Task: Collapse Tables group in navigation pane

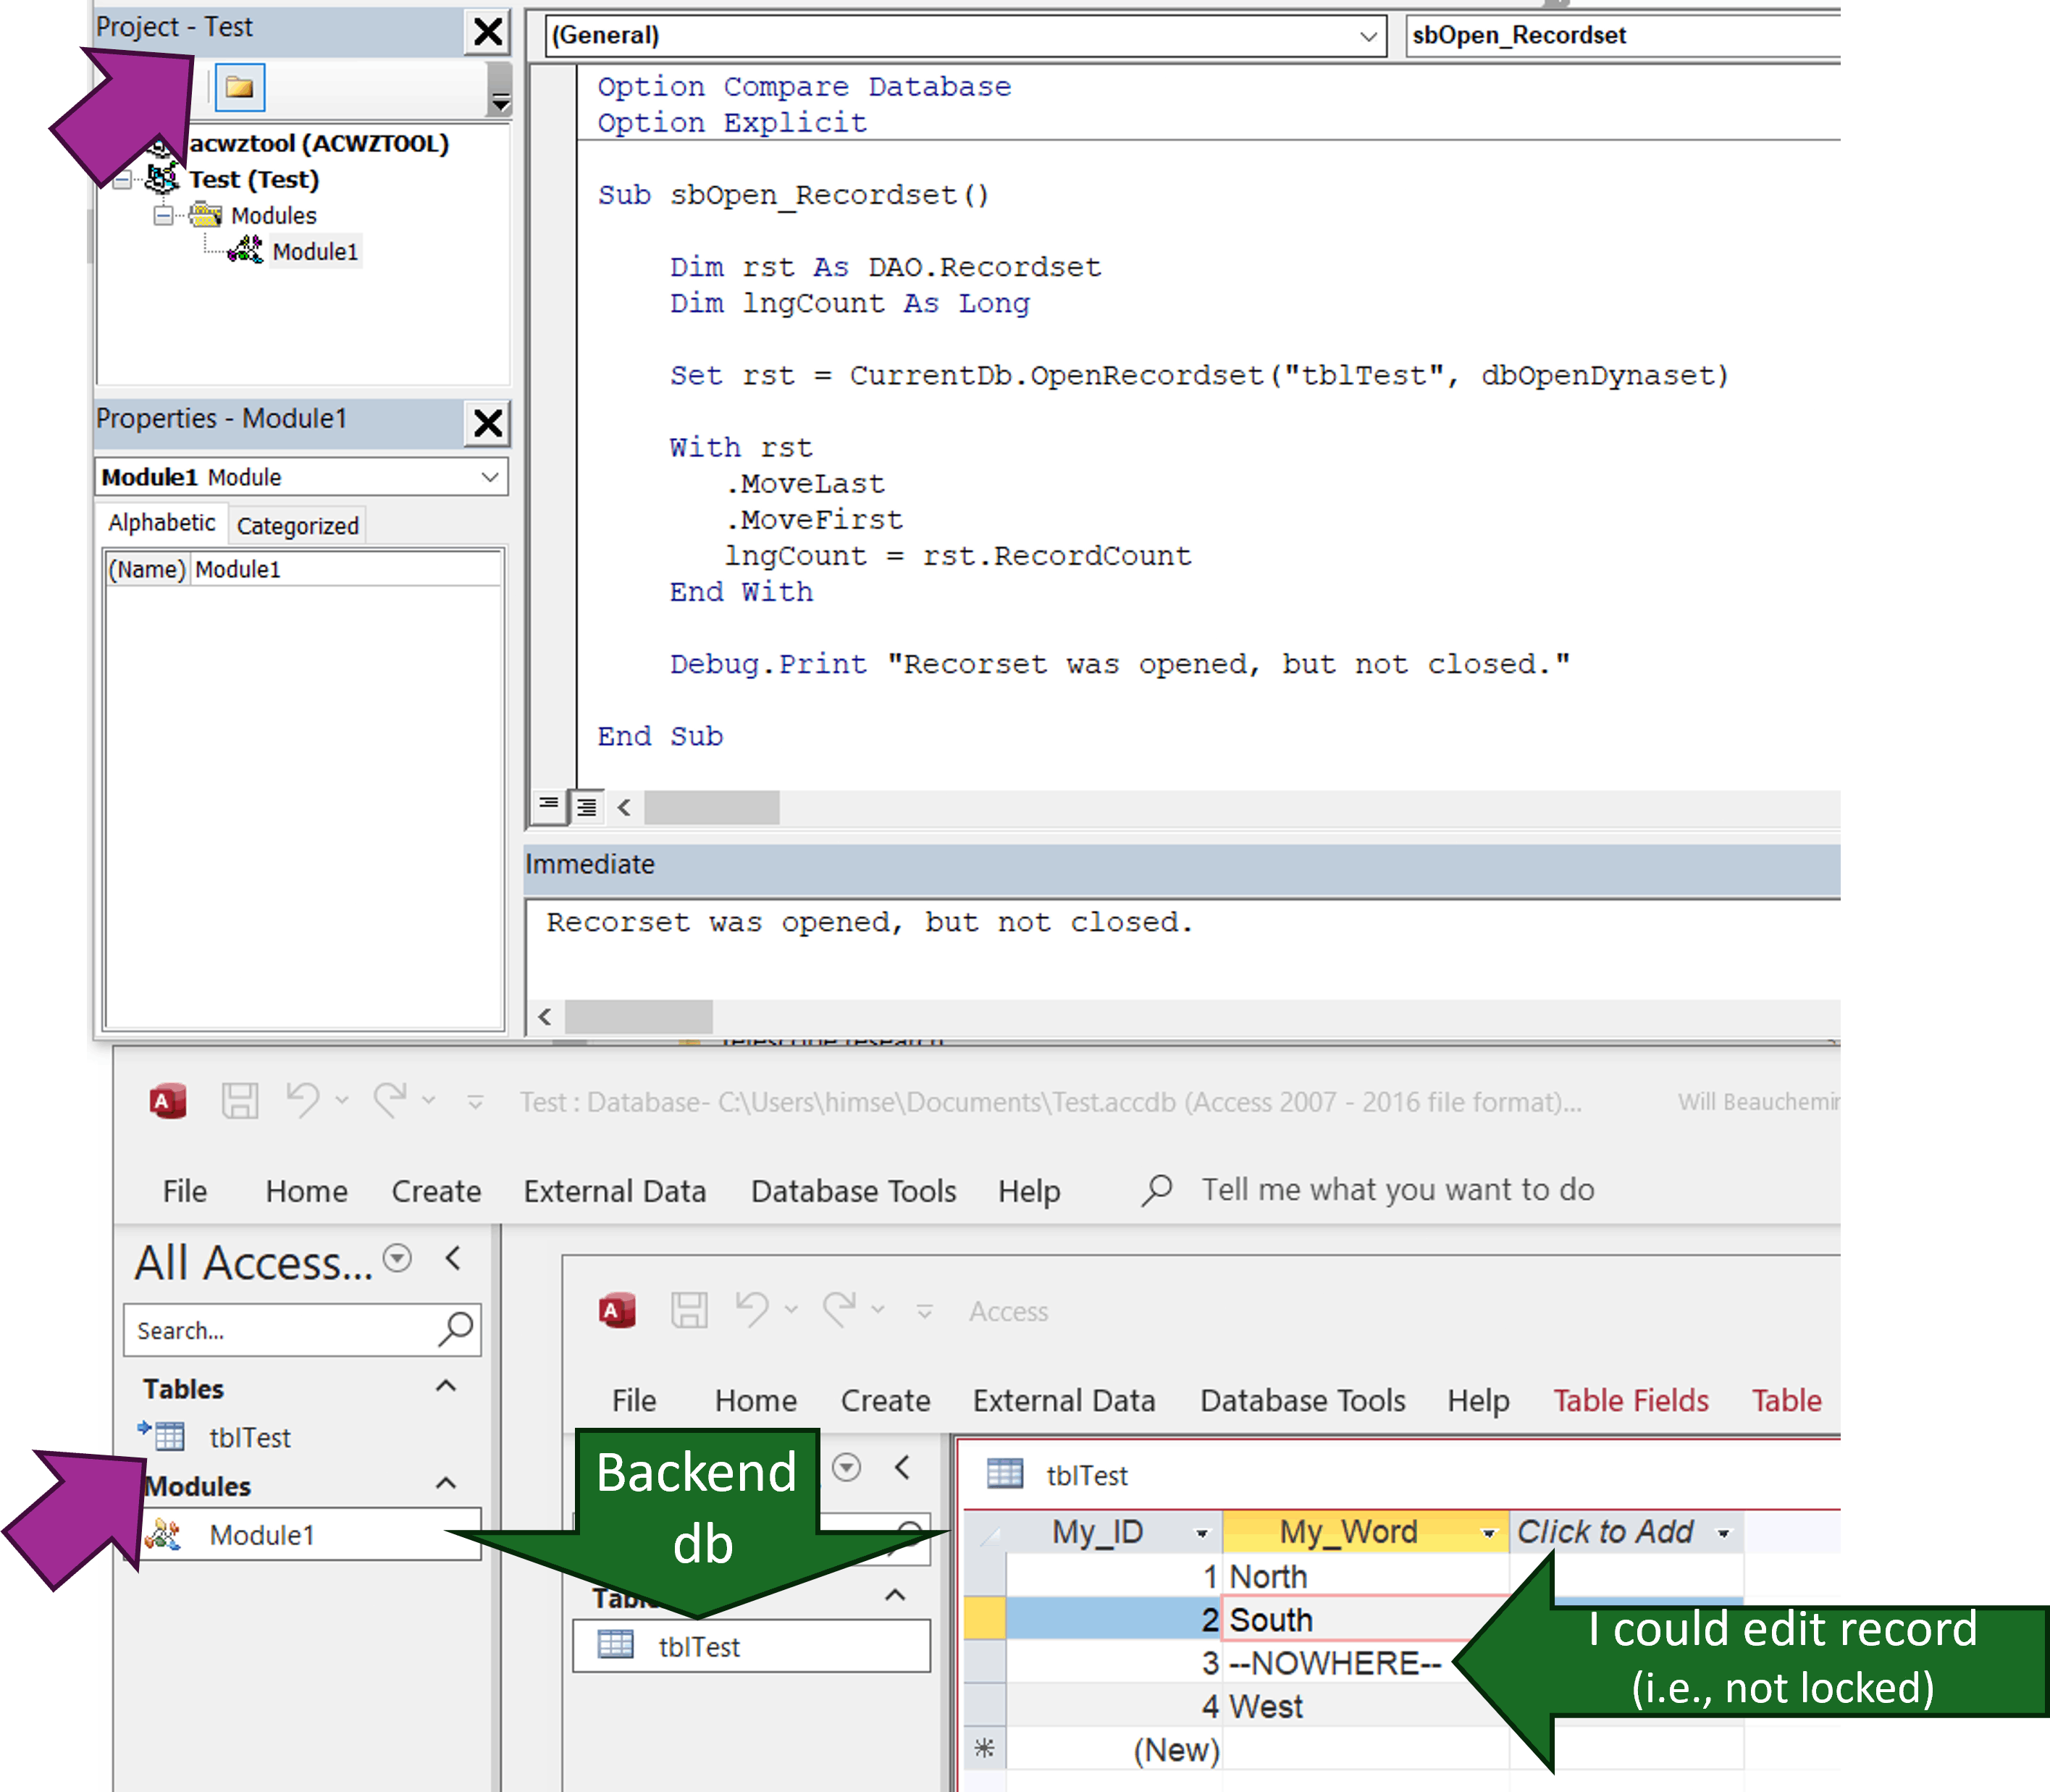Action: click(x=446, y=1387)
